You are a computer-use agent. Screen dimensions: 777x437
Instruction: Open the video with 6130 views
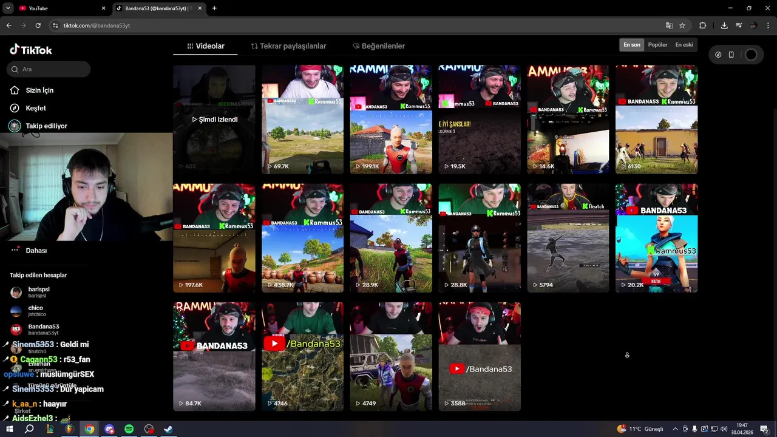point(657,120)
